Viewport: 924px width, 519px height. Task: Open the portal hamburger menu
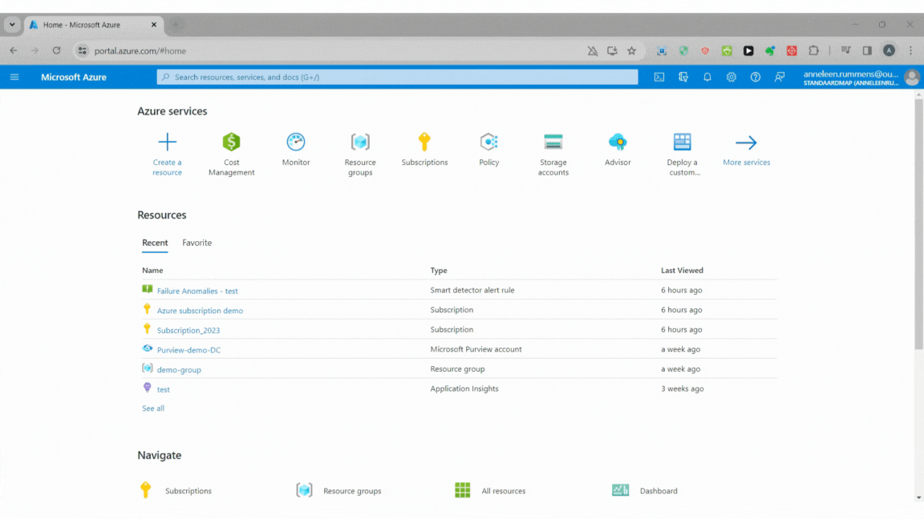point(14,77)
